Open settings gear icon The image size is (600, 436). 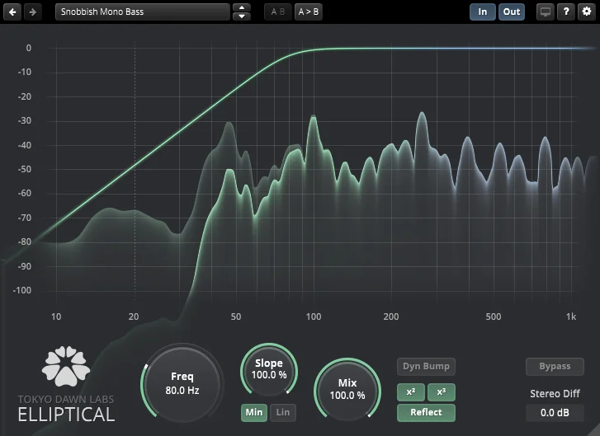(587, 12)
